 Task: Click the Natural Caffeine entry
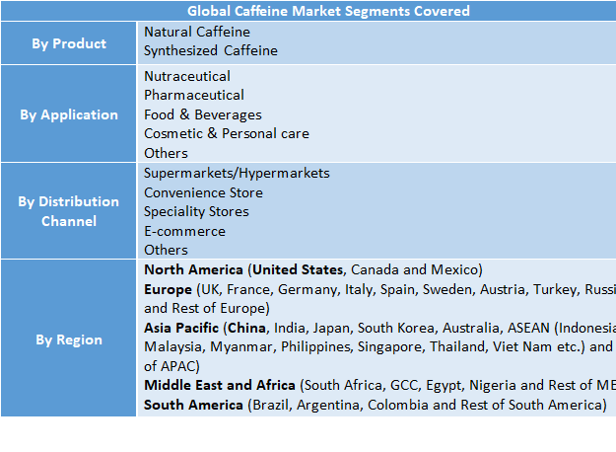click(197, 32)
